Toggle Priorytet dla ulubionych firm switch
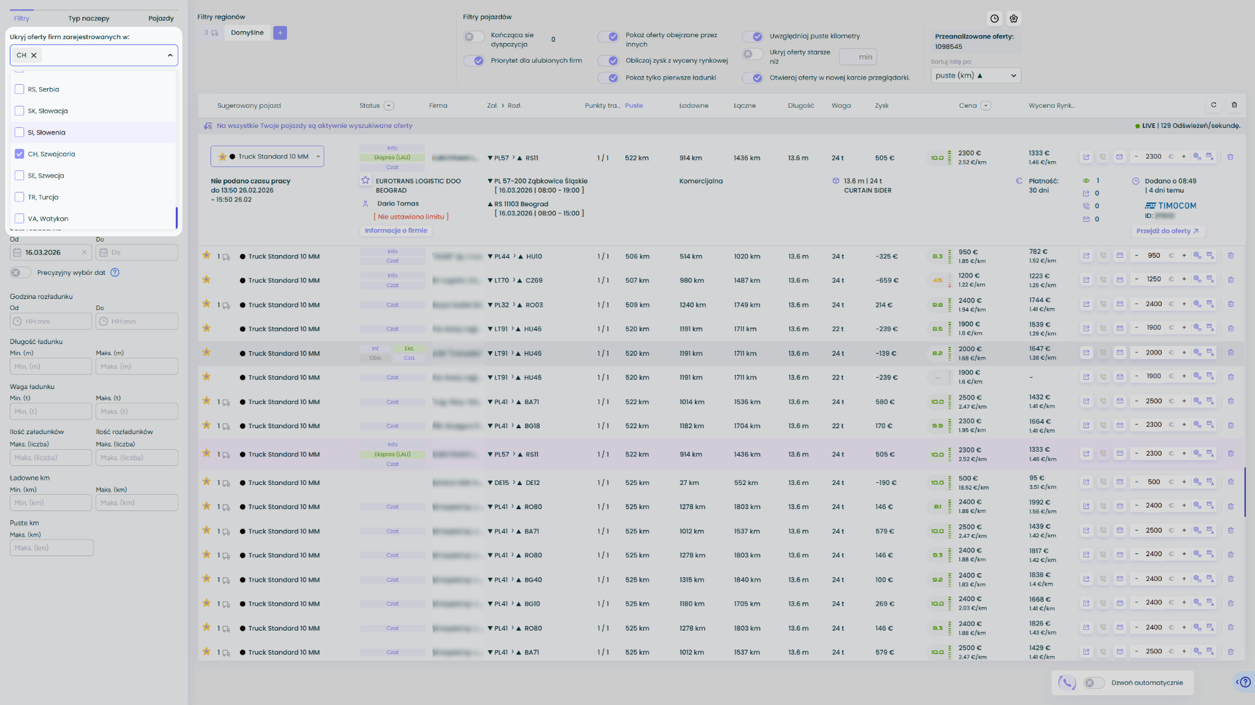 pos(474,61)
